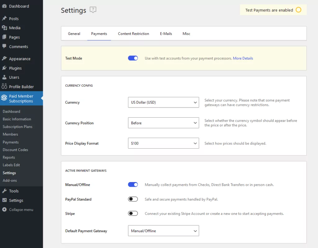Open the Payments submenu in sidebar
The height and width of the screenshot is (248, 318).
pyautogui.click(x=11, y=142)
